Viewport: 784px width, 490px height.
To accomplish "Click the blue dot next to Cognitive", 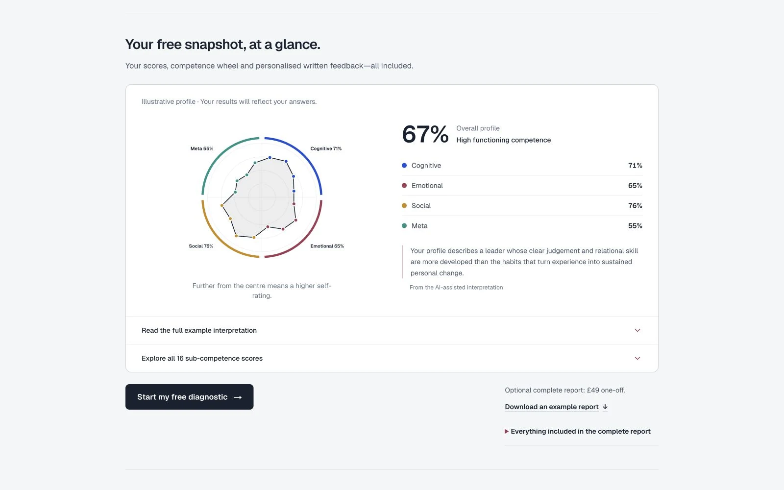I will [x=404, y=166].
